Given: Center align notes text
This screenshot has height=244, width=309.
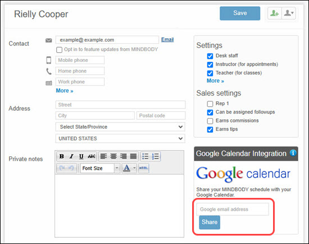Looking at the screenshot, I should 113,156.
